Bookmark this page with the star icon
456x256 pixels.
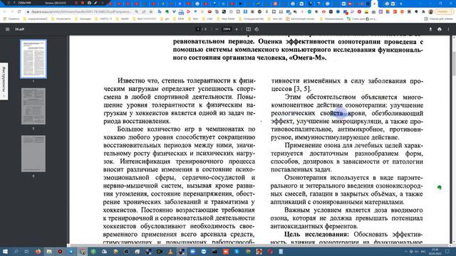pyautogui.click(x=151, y=11)
